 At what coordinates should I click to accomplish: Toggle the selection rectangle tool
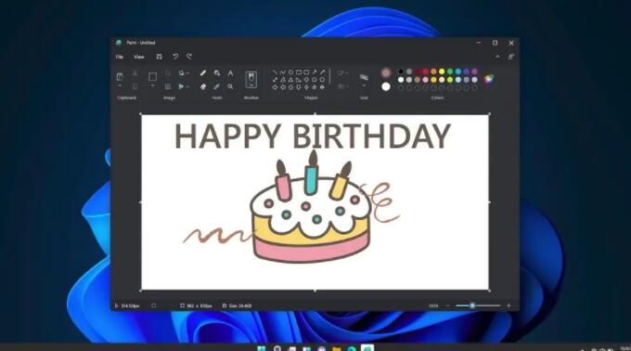click(152, 76)
